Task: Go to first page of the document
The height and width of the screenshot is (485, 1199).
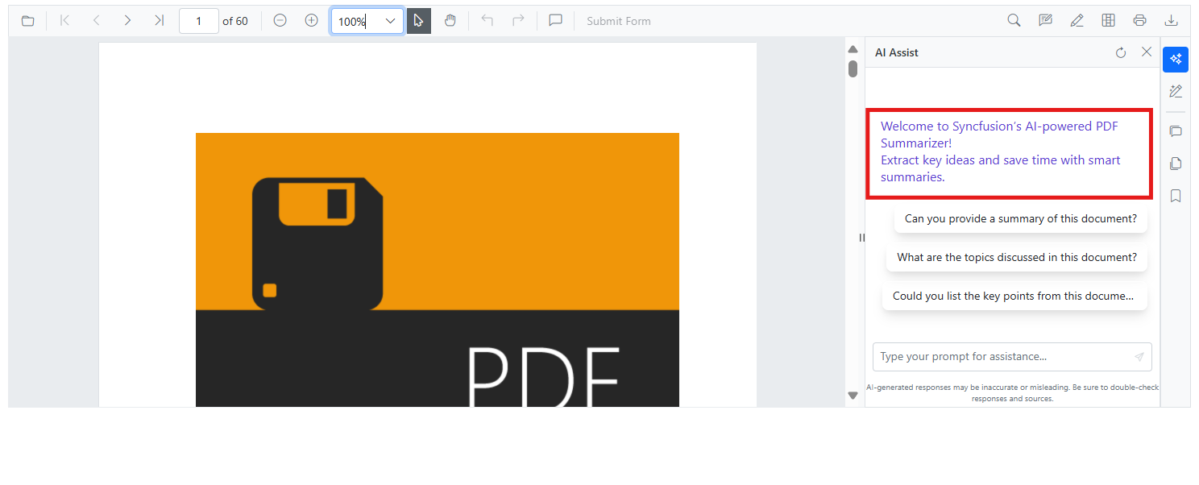Action: coord(65,21)
